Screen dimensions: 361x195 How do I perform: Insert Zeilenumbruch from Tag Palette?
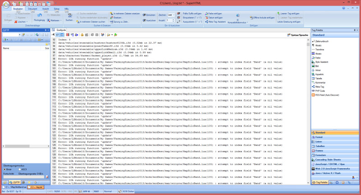pos(320,41)
